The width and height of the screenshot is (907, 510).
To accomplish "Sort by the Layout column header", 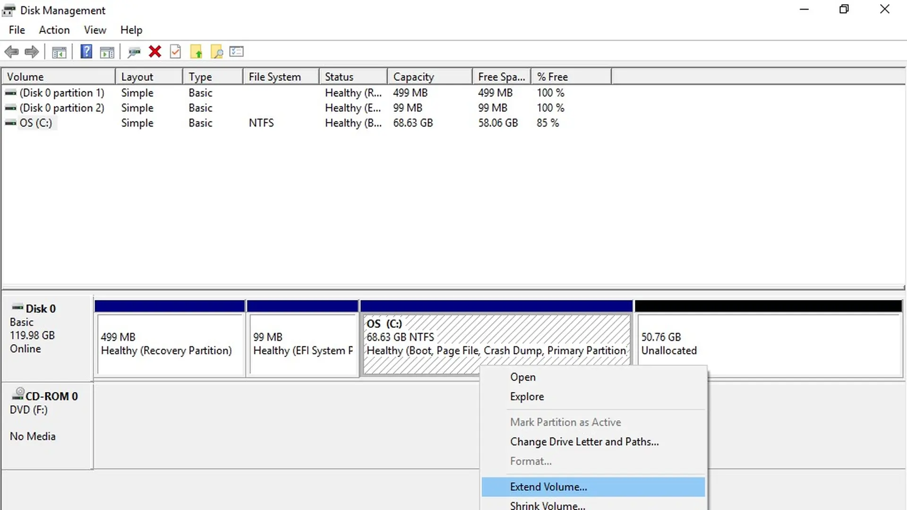I will pyautogui.click(x=149, y=76).
